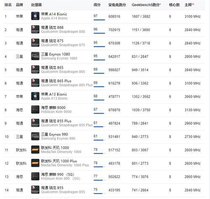The height and width of the screenshot is (199, 210).
Task: Click the Samsung Exynos 1080 chip icon
Action: [x=35, y=56]
